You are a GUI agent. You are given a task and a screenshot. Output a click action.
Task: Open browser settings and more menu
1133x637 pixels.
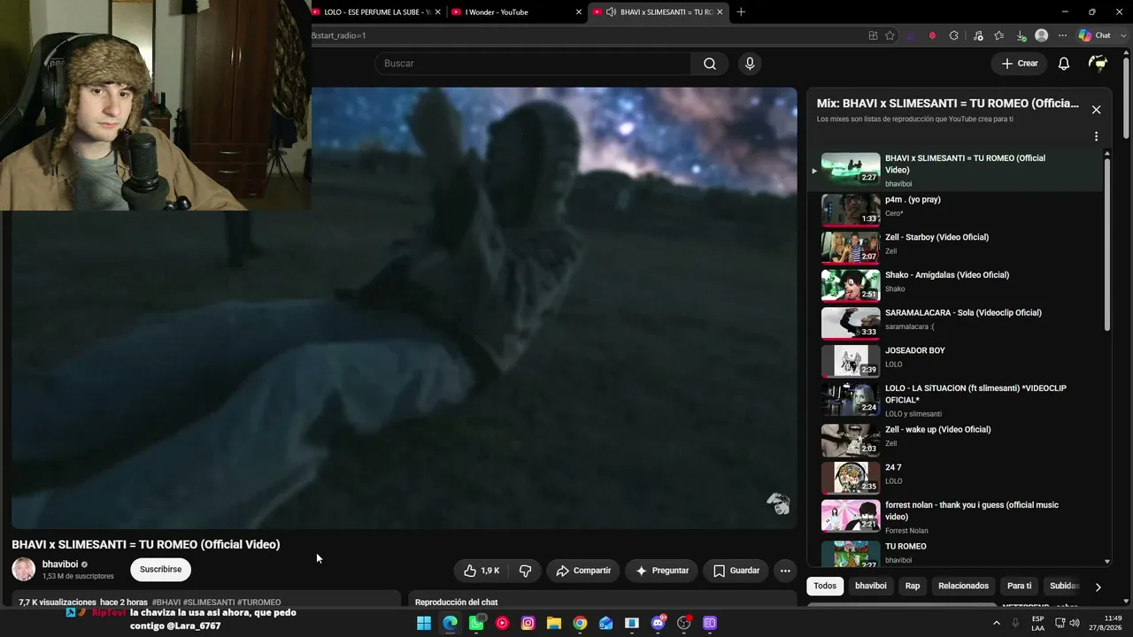(x=1063, y=35)
